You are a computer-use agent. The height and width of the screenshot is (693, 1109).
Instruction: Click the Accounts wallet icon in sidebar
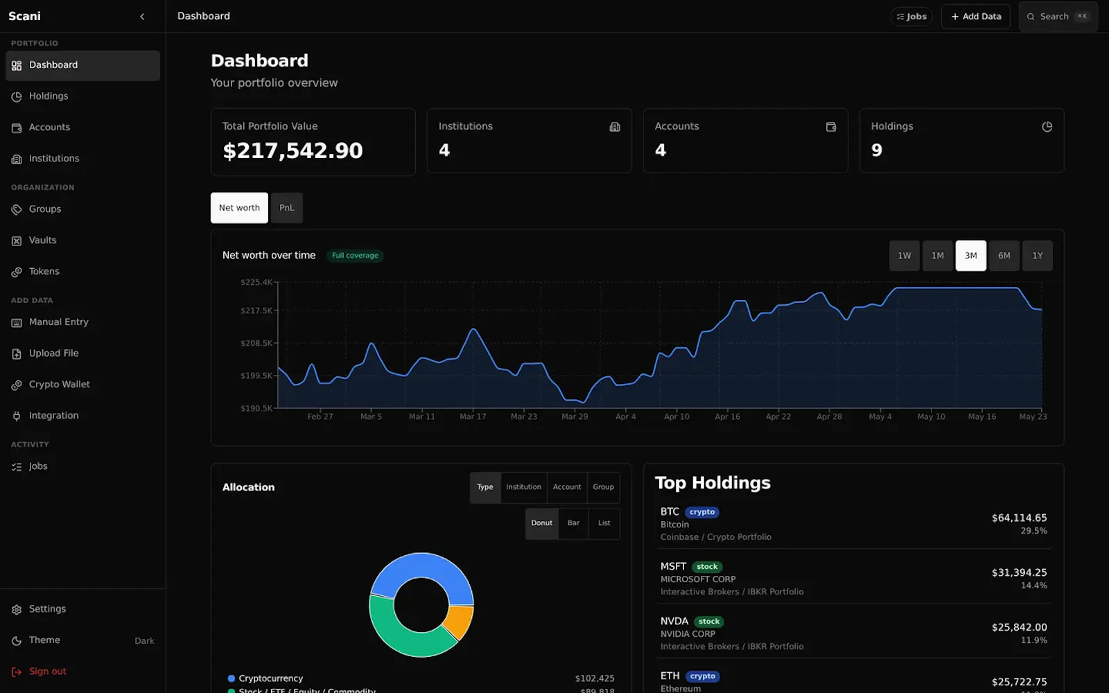click(17, 128)
